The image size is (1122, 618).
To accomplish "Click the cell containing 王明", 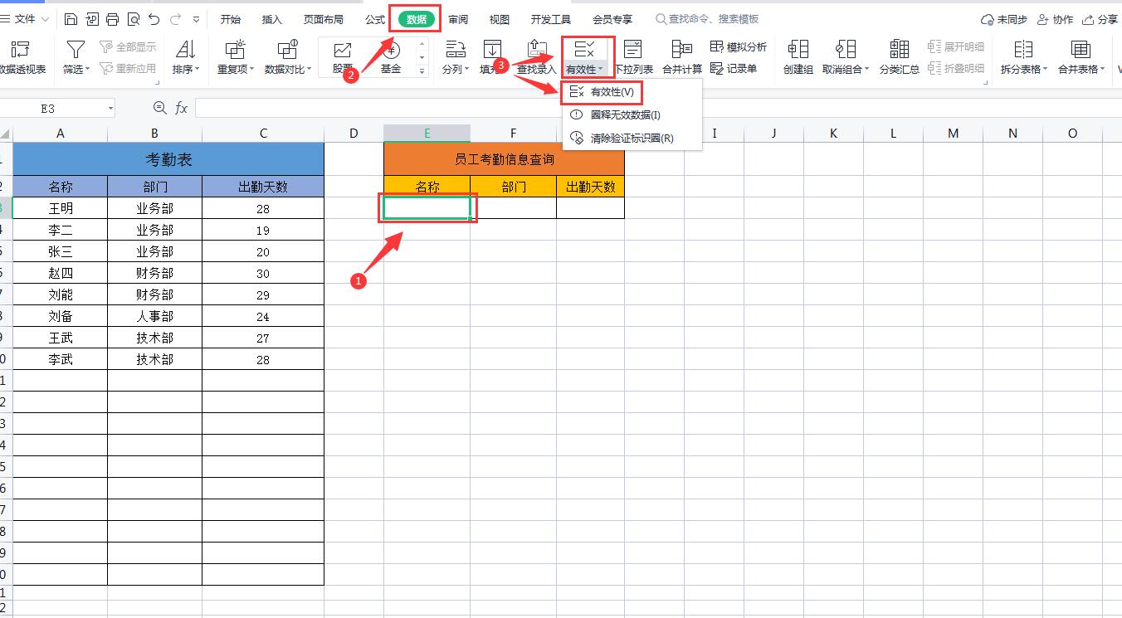I will click(x=61, y=208).
